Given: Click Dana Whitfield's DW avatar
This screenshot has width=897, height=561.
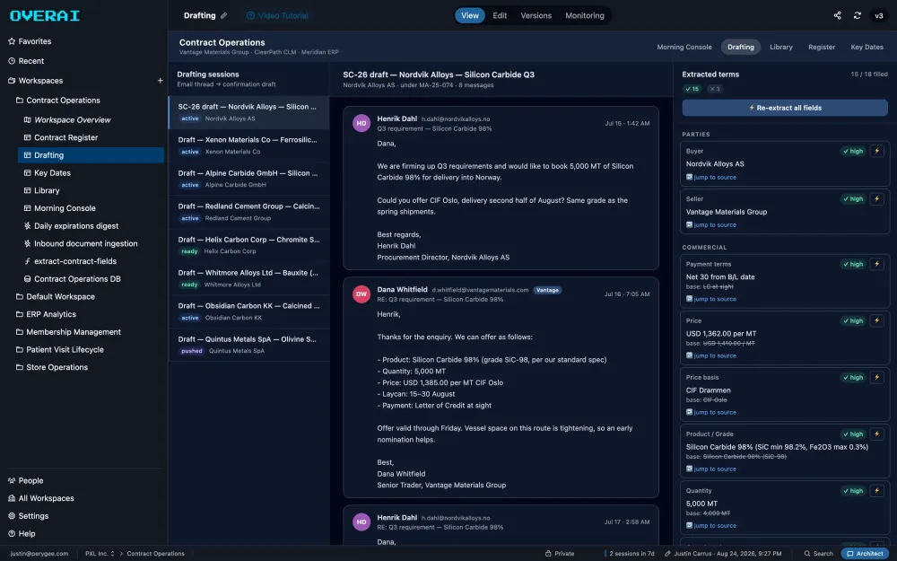Looking at the screenshot, I should [x=361, y=294].
